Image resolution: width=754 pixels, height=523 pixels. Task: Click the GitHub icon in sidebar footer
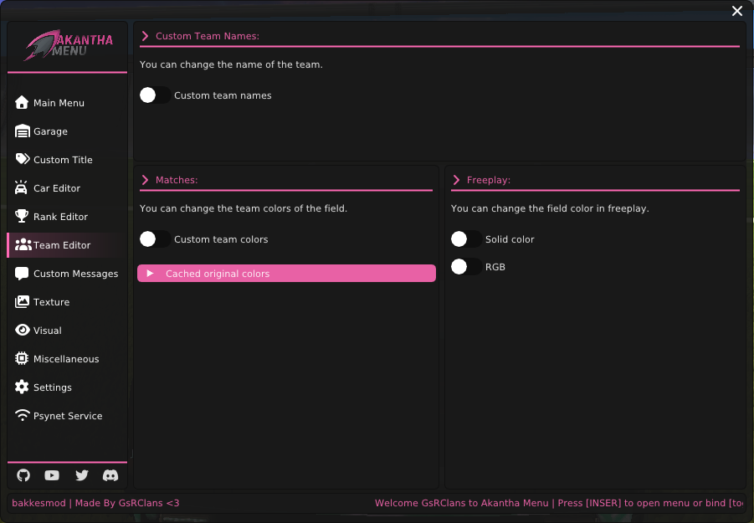[23, 475]
